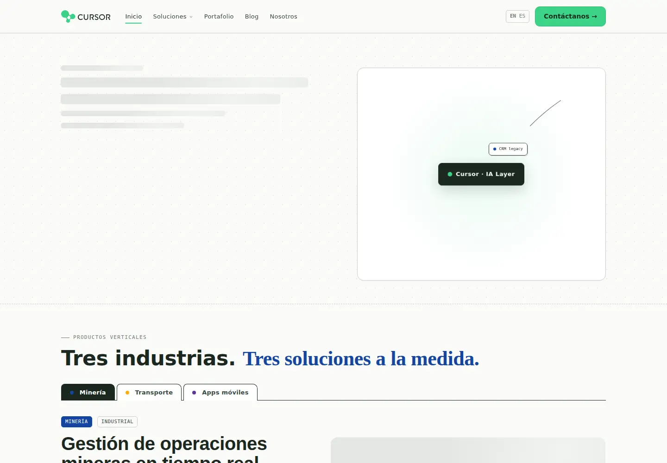Switch language to ES

point(522,16)
